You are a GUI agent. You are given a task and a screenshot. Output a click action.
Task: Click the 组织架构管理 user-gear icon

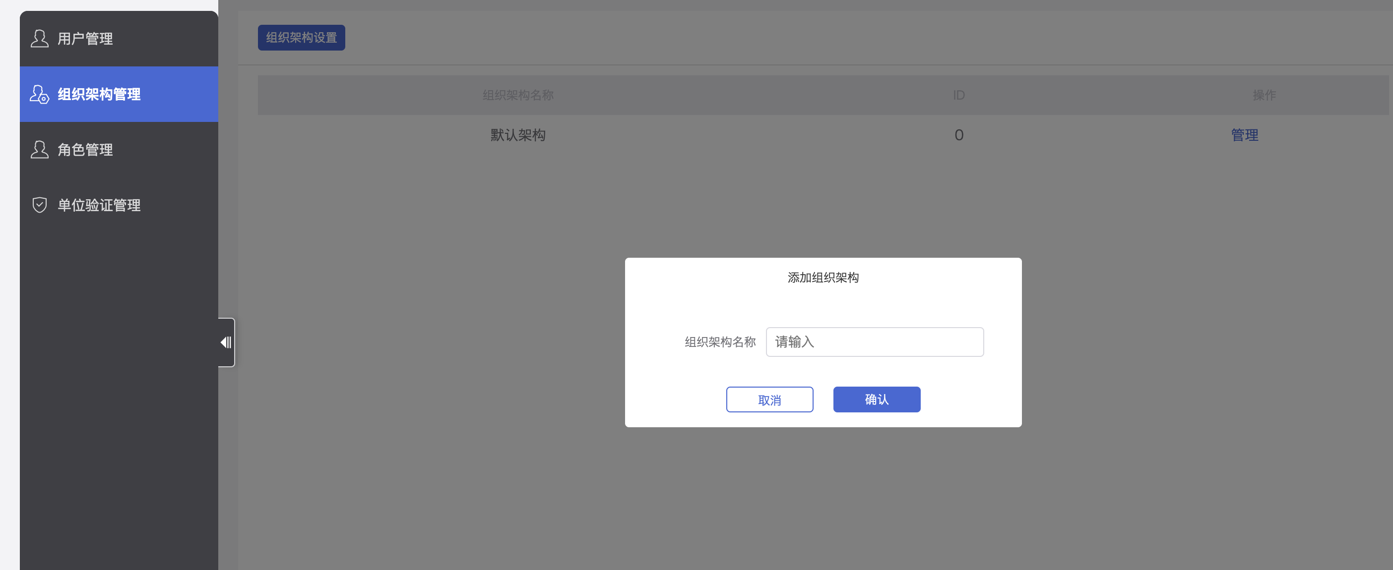40,95
